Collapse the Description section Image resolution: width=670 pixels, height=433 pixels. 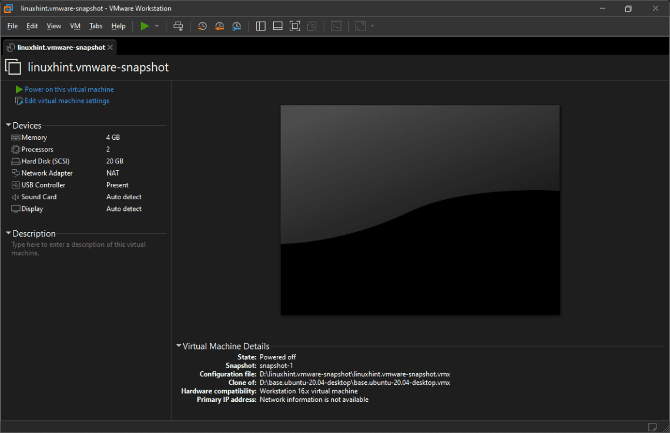click(8, 234)
